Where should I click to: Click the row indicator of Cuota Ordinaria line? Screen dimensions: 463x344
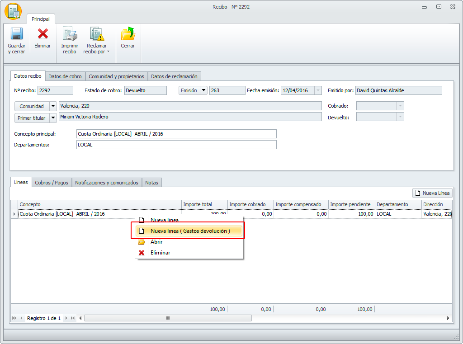coord(14,214)
